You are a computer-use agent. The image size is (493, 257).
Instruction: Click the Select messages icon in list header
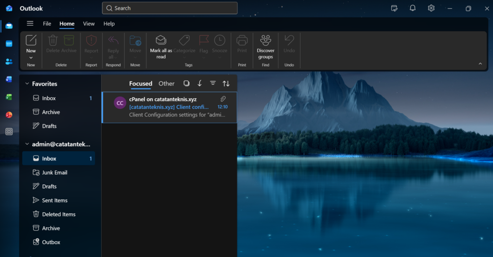coord(186,83)
